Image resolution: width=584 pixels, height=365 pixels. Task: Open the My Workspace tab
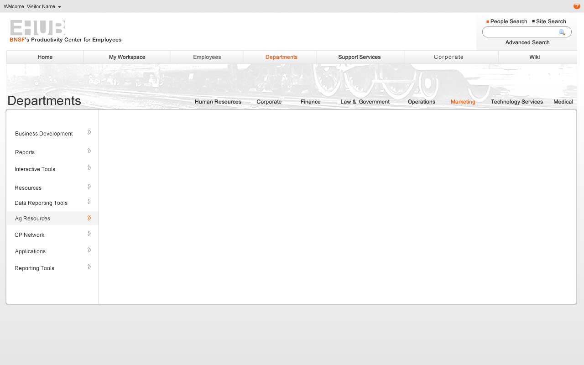(127, 57)
